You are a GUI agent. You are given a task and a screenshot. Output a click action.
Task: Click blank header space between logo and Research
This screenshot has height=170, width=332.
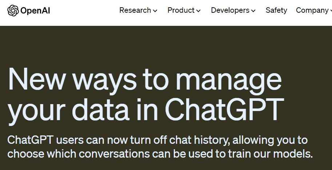point(85,11)
